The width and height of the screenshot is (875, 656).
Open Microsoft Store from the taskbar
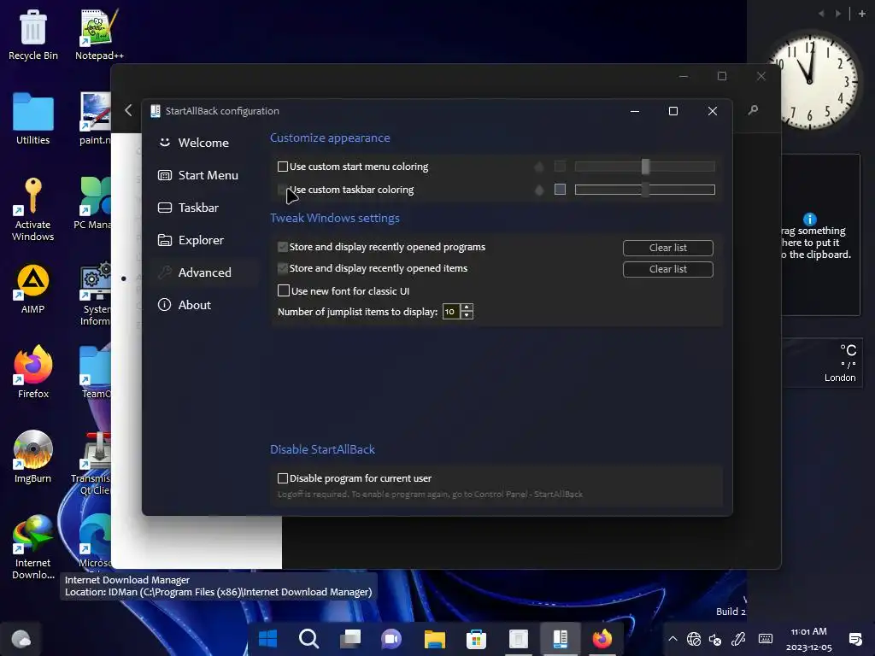(x=476, y=639)
